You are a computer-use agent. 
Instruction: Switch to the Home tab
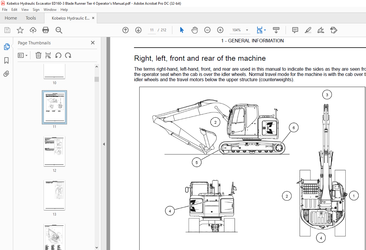coord(11,18)
